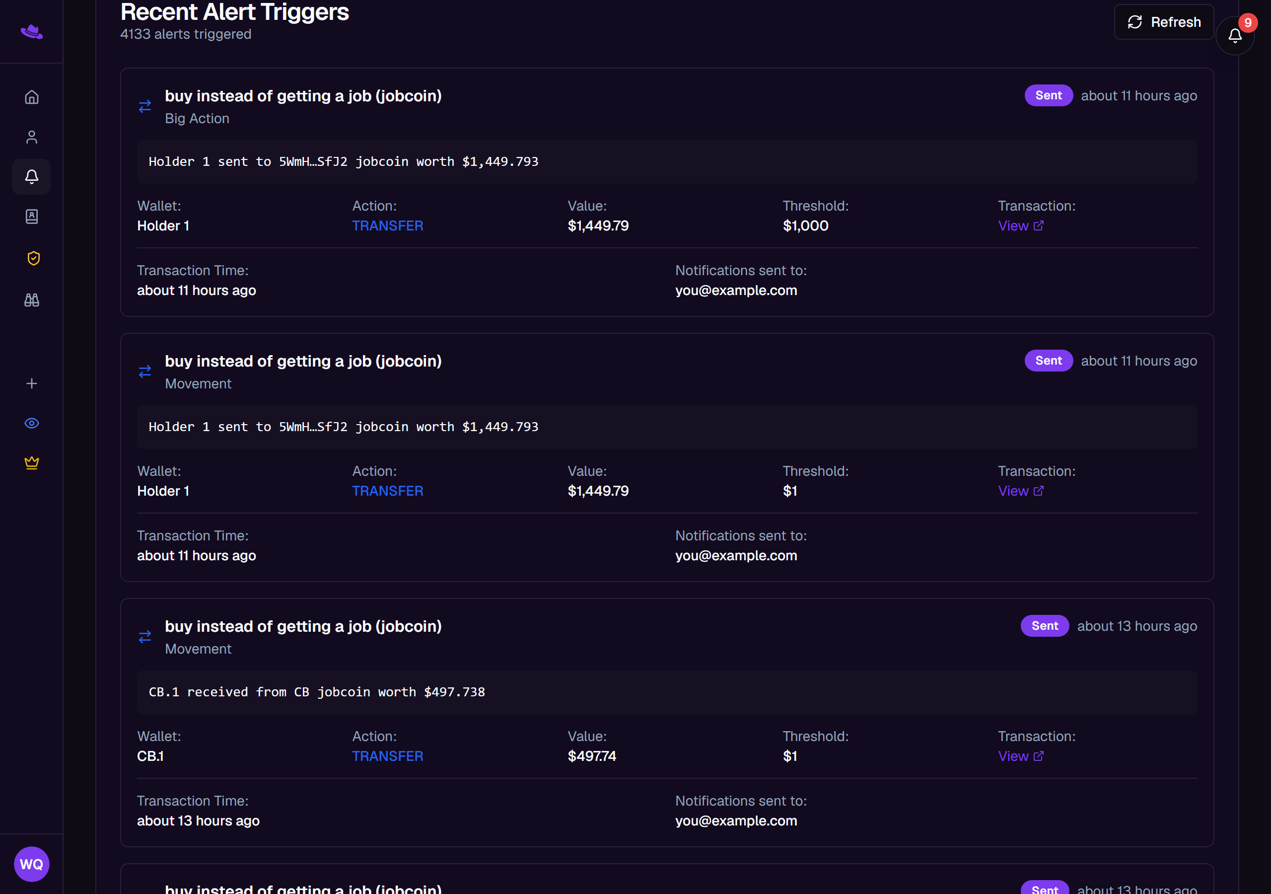Open the contacts book sidebar icon
The height and width of the screenshot is (894, 1271).
[32, 217]
